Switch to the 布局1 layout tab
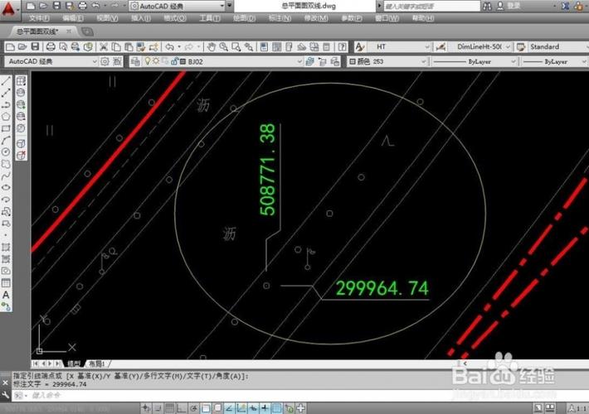The width and height of the screenshot is (589, 414). click(97, 363)
